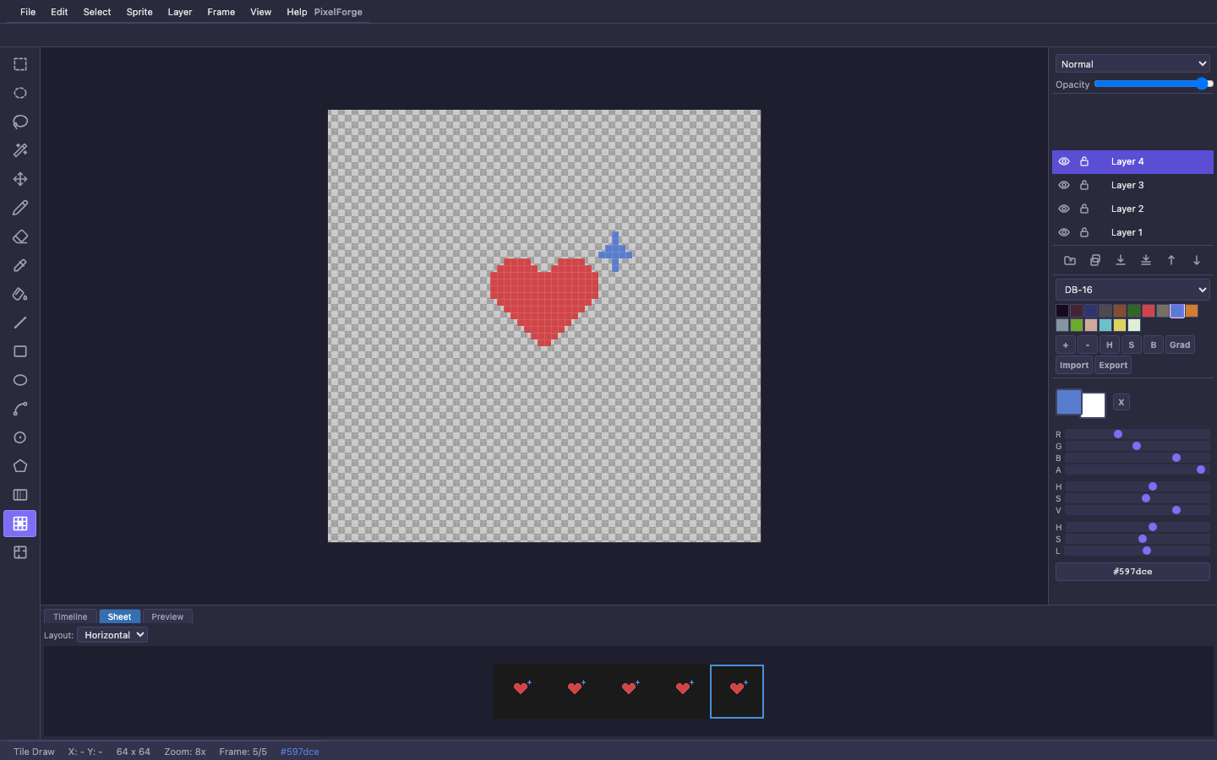1217x760 pixels.
Task: Lock Layer 2 with padlock icon
Action: (1084, 209)
